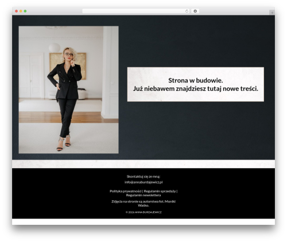Open the Regulamin newslettera link
Image resolution: width=287 pixels, height=242 pixels.
tap(143, 195)
